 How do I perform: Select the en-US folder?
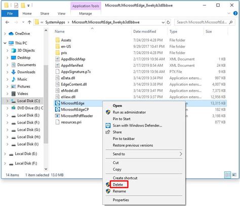(x=66, y=47)
